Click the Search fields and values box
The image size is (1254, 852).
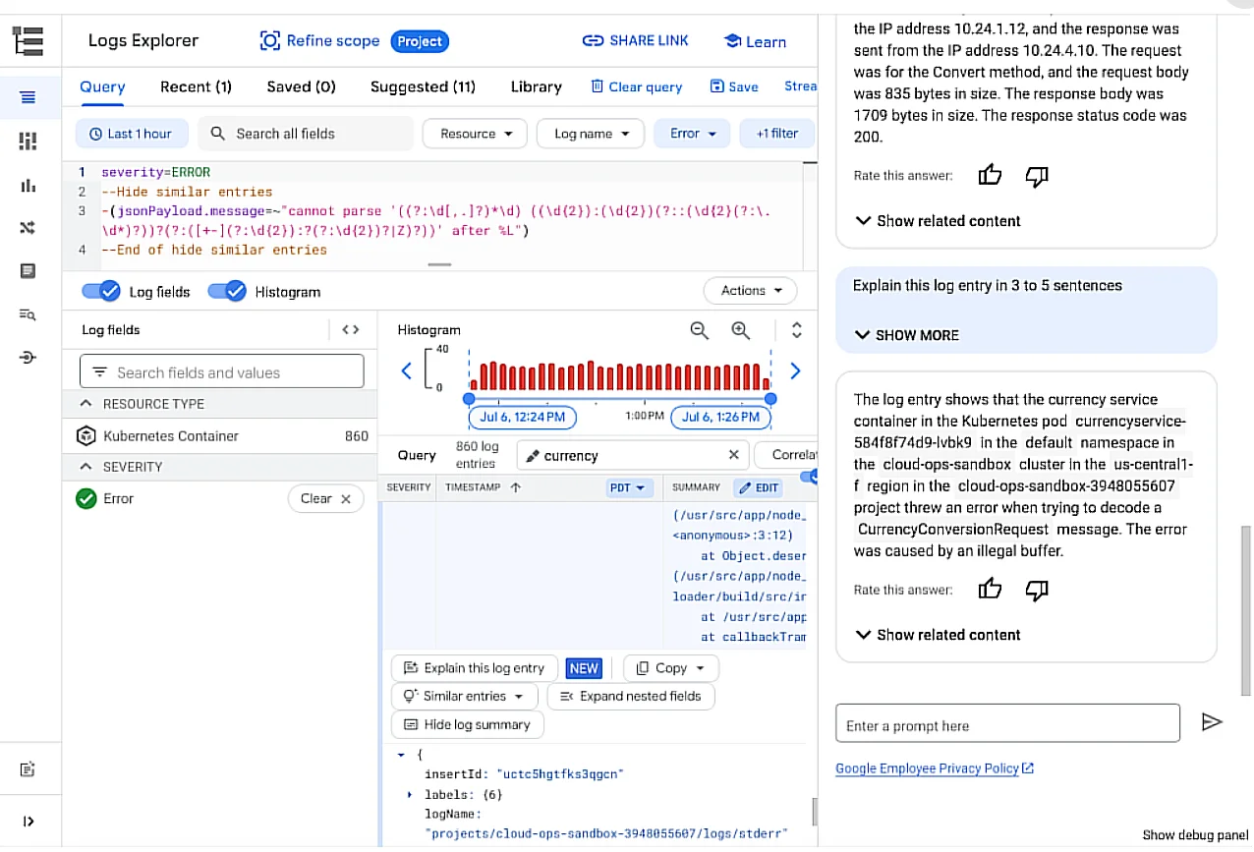click(221, 372)
